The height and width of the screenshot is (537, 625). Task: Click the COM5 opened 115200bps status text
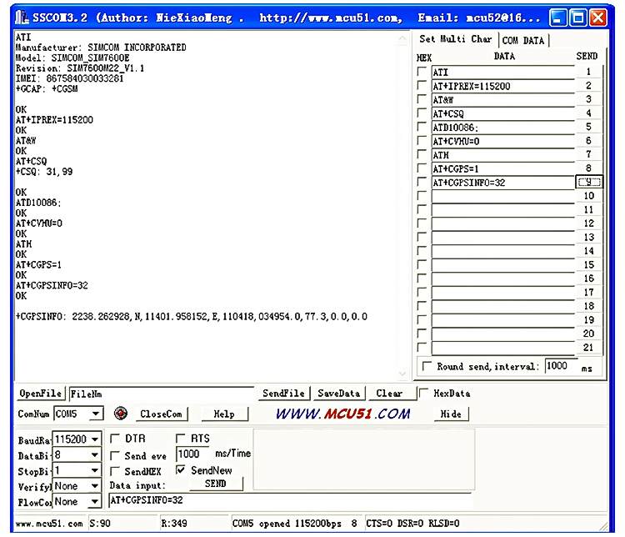[x=287, y=524]
